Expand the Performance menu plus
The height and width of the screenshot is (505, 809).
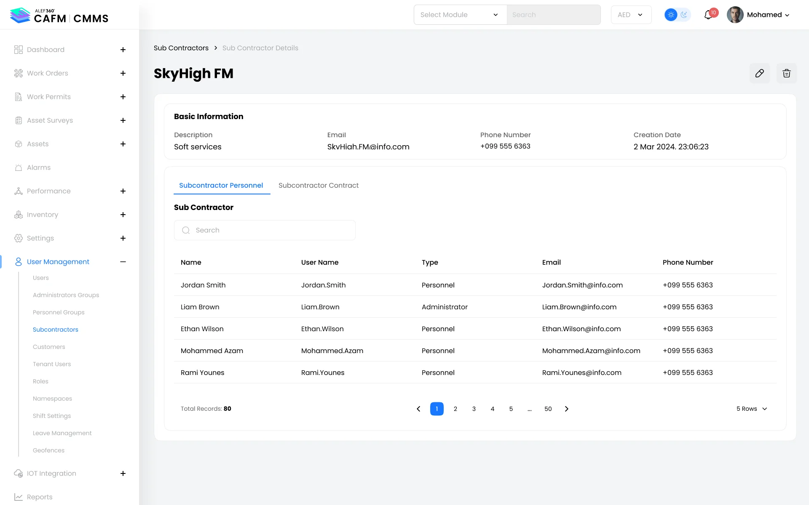[123, 191]
